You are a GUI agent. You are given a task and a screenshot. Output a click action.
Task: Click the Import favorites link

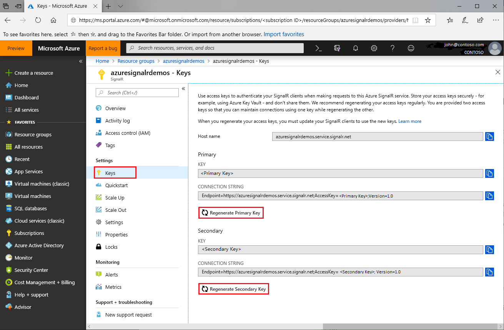coord(284,34)
